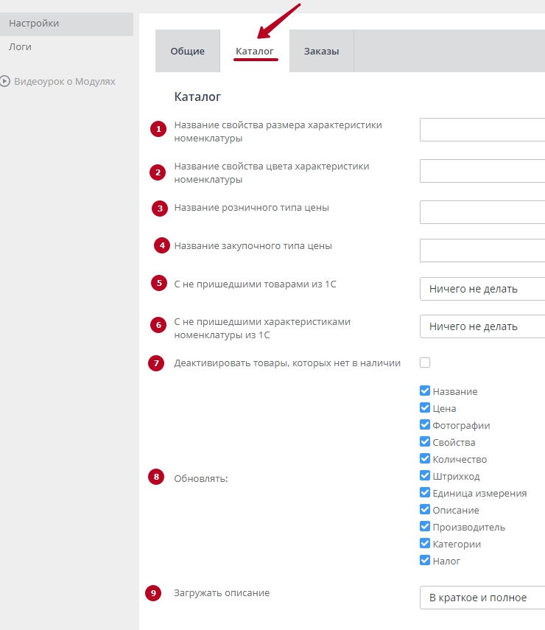
Task: Click red numbered badge 3
Action: pos(160,209)
